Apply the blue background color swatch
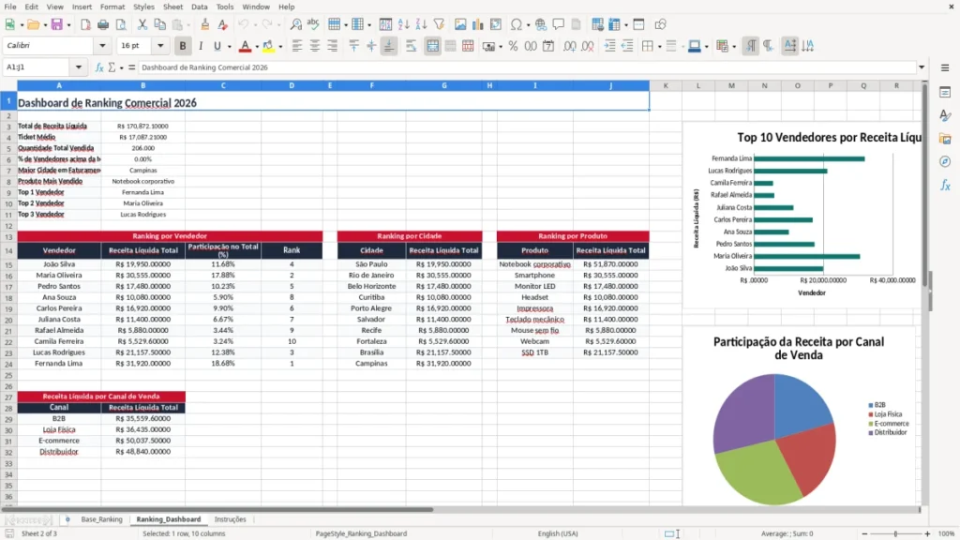Viewport: 960px width, 540px height. pyautogui.click(x=695, y=46)
